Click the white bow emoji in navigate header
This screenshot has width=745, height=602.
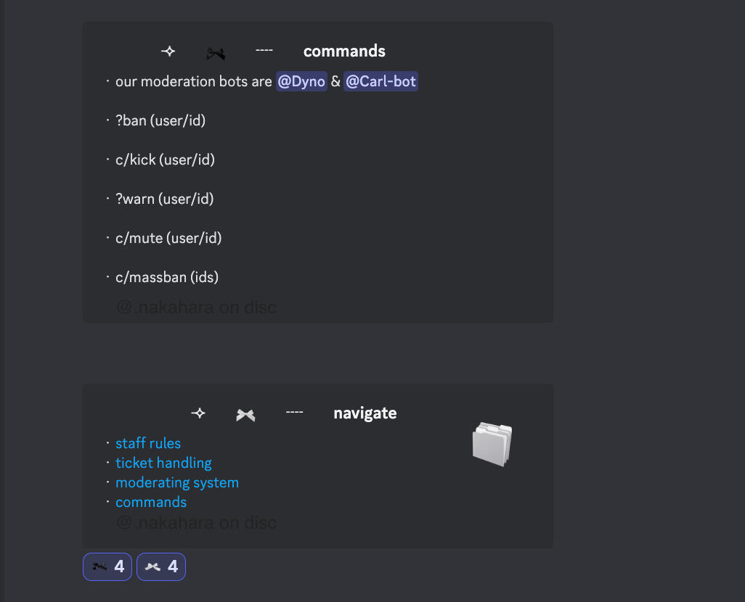(x=245, y=415)
